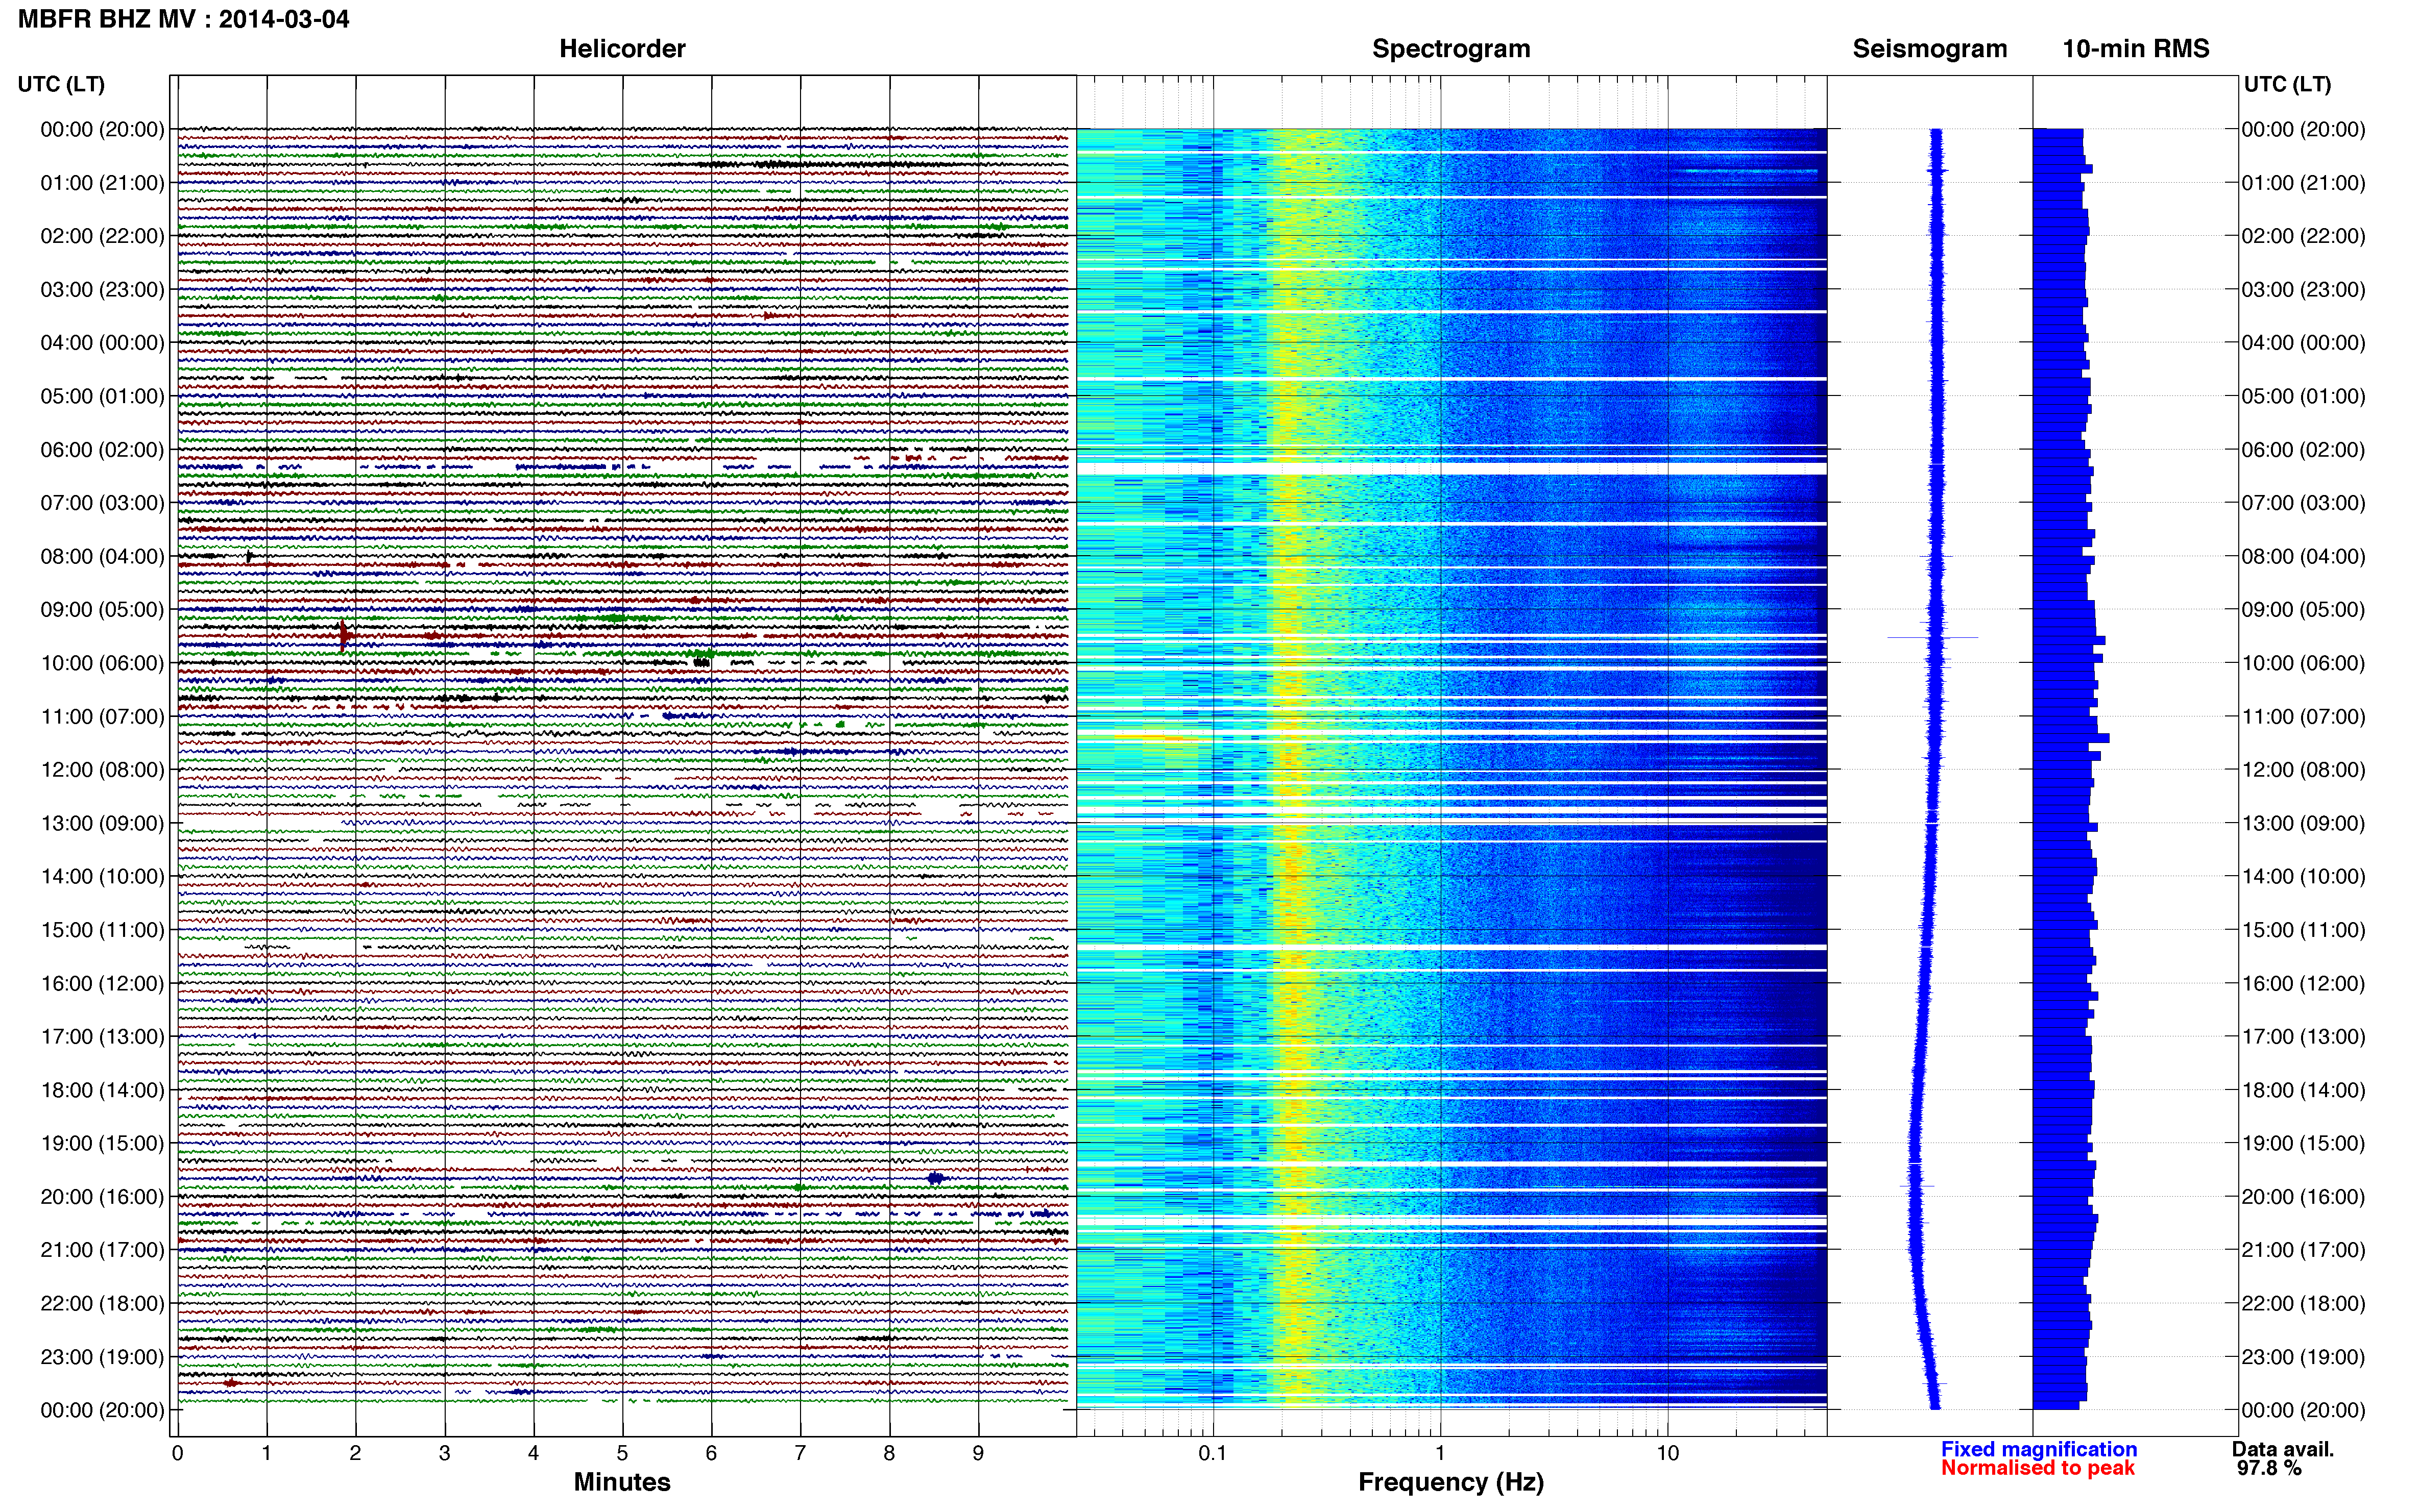Click '09:00 (05:00)' label next to the Helicorder
Viewport: 2420px width, 1512px height.
(x=102, y=610)
